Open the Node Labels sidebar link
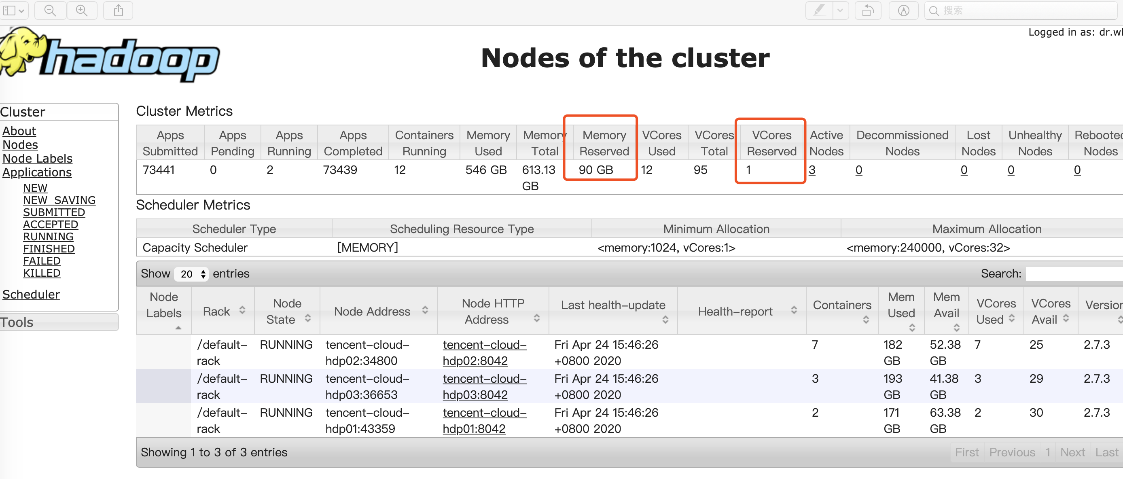The image size is (1123, 479). (38, 159)
